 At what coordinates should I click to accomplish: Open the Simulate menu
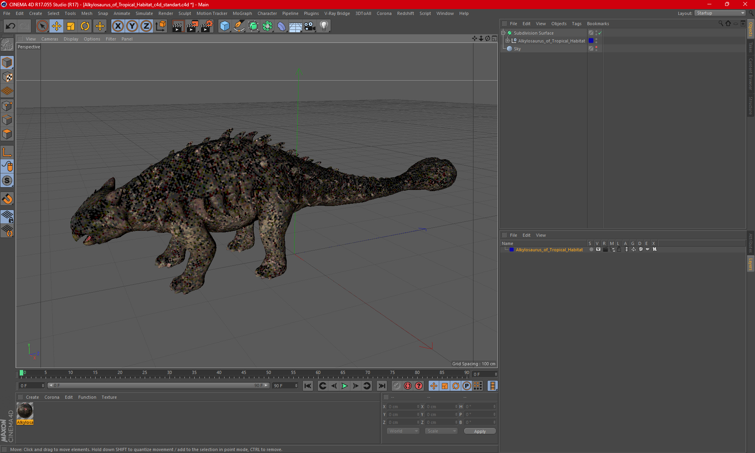(144, 13)
